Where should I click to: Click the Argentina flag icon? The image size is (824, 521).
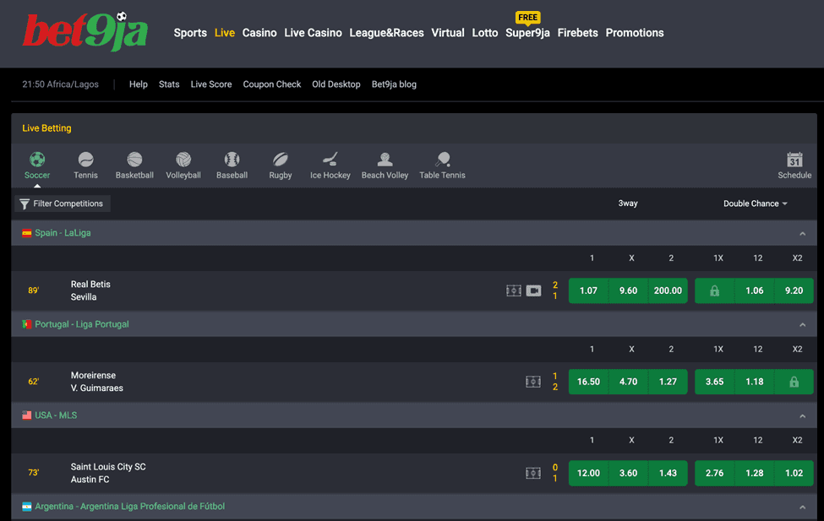pos(27,507)
